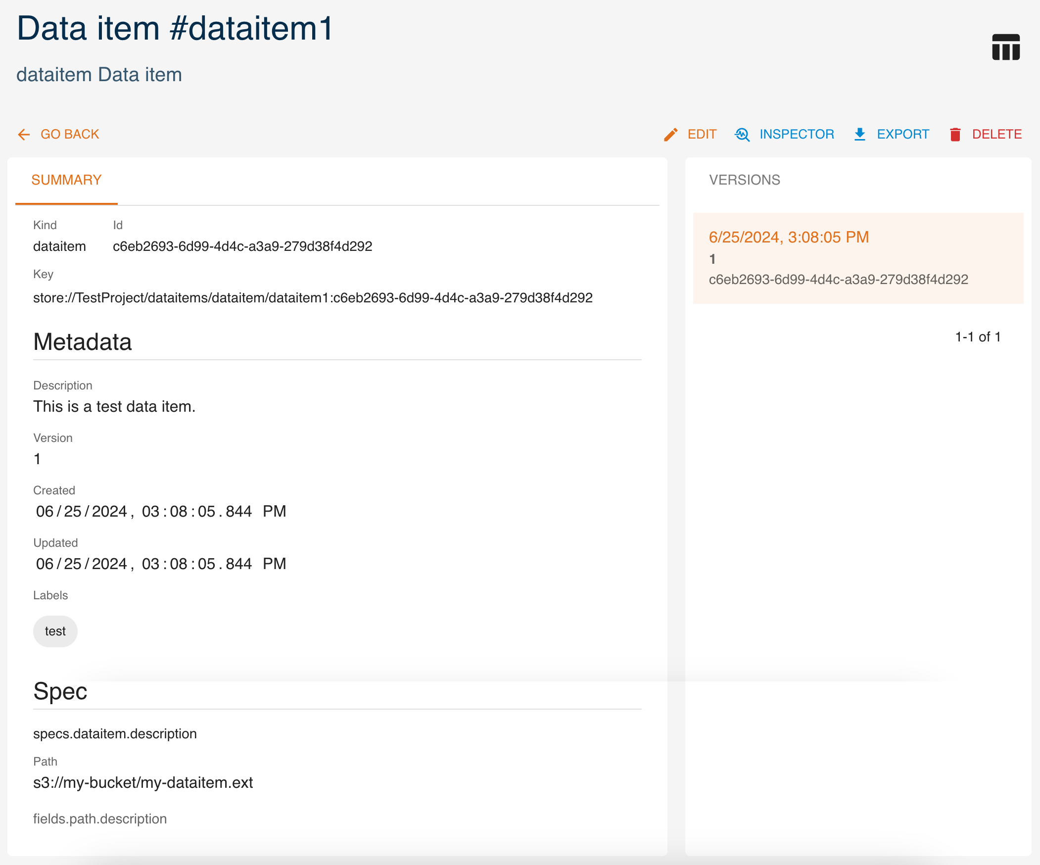Click the Updated date field
Screen dimensions: 1040x865
click(x=161, y=564)
